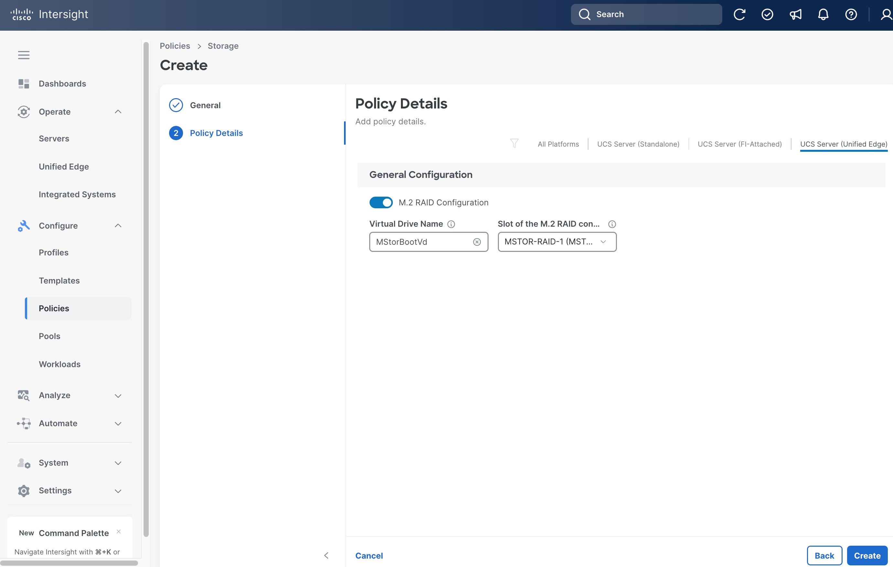This screenshot has width=893, height=567.
Task: Open the help question mark icon
Action: click(851, 15)
